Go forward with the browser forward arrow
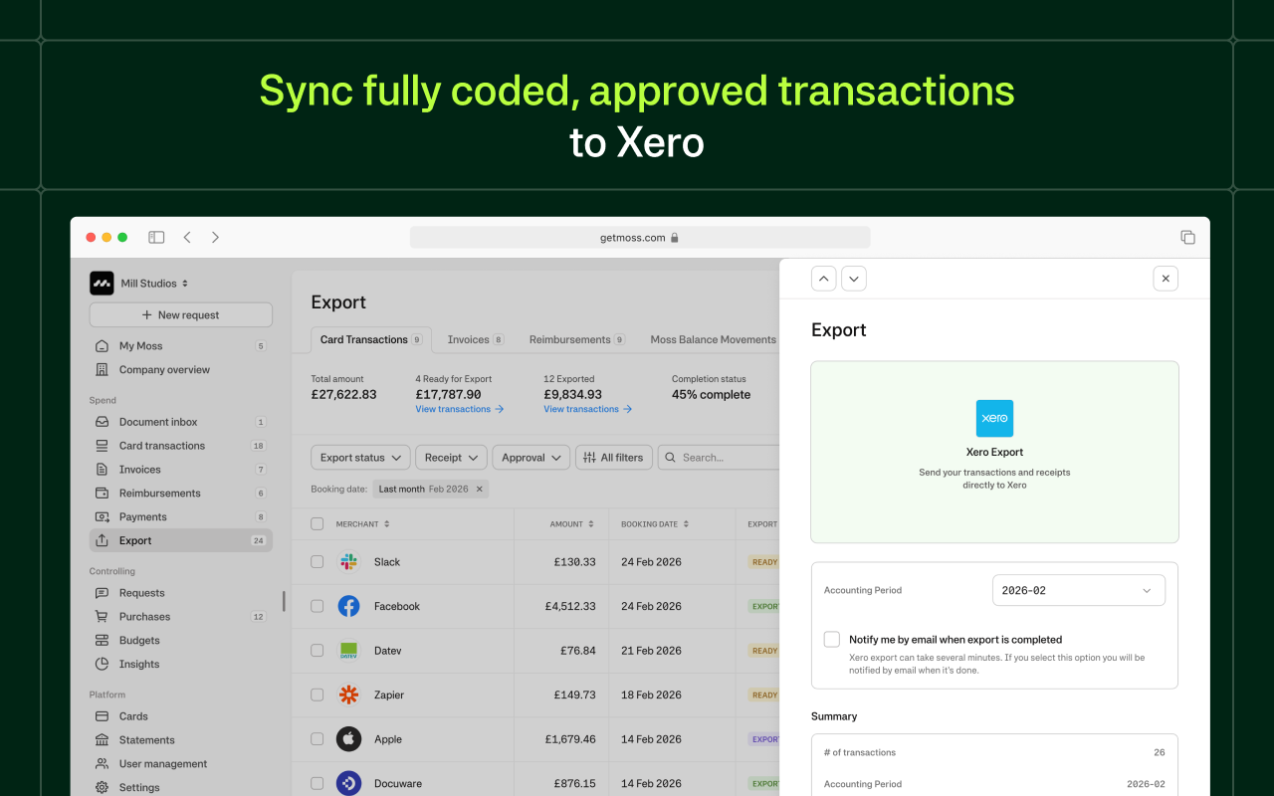This screenshot has height=796, width=1274. [215, 238]
